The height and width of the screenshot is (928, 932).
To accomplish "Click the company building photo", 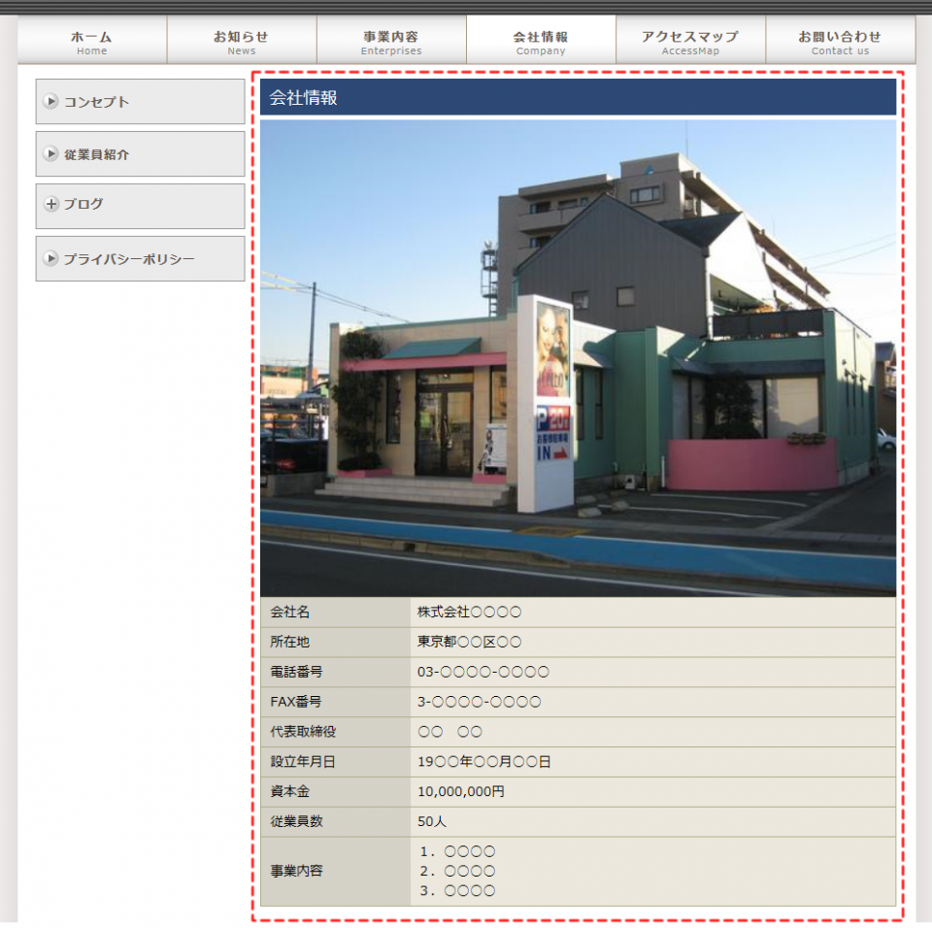I will click(x=578, y=358).
